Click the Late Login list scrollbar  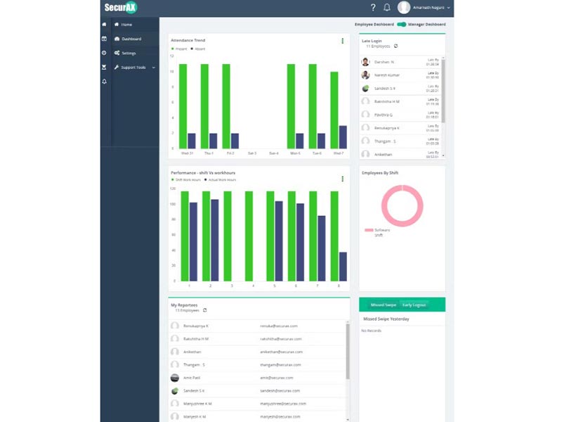pos(443,91)
